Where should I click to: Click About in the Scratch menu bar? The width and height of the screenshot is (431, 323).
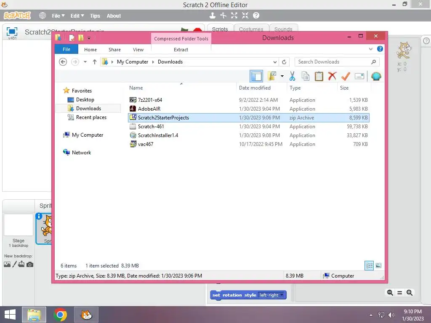[114, 16]
